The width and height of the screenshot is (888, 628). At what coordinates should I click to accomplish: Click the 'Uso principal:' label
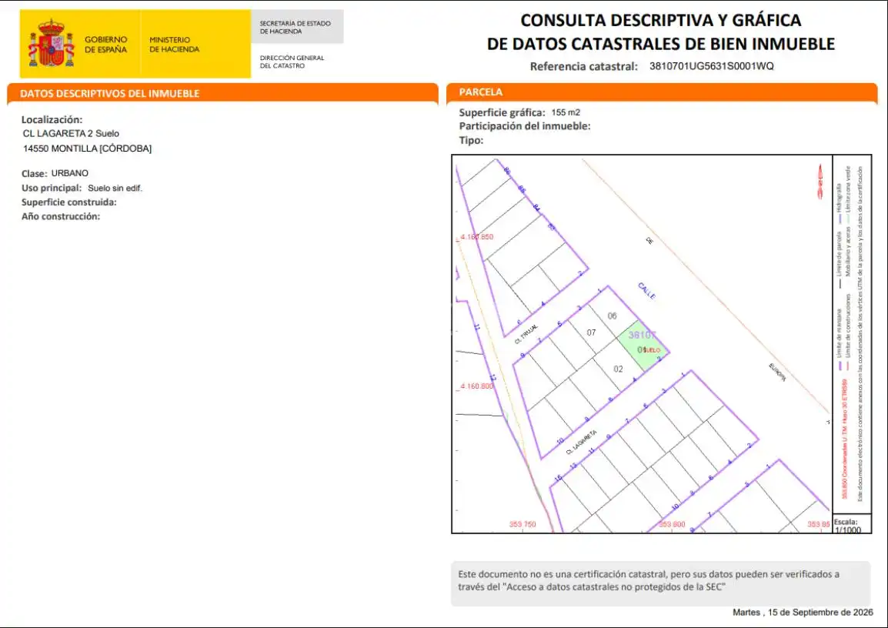(52, 188)
